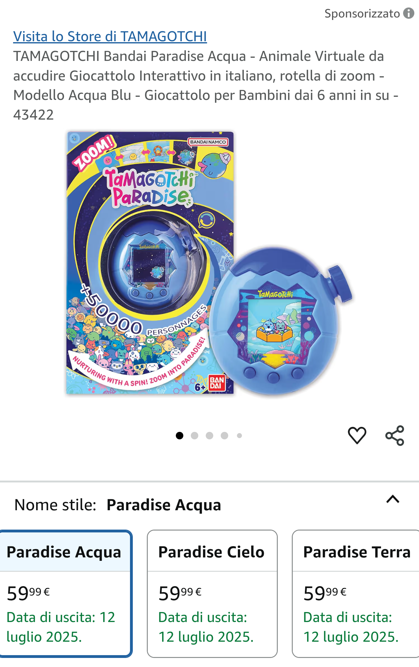Viewport: 419px width, 667px height.
Task: Tap the Nome stile Paradise Acqua header
Action: pos(118,505)
